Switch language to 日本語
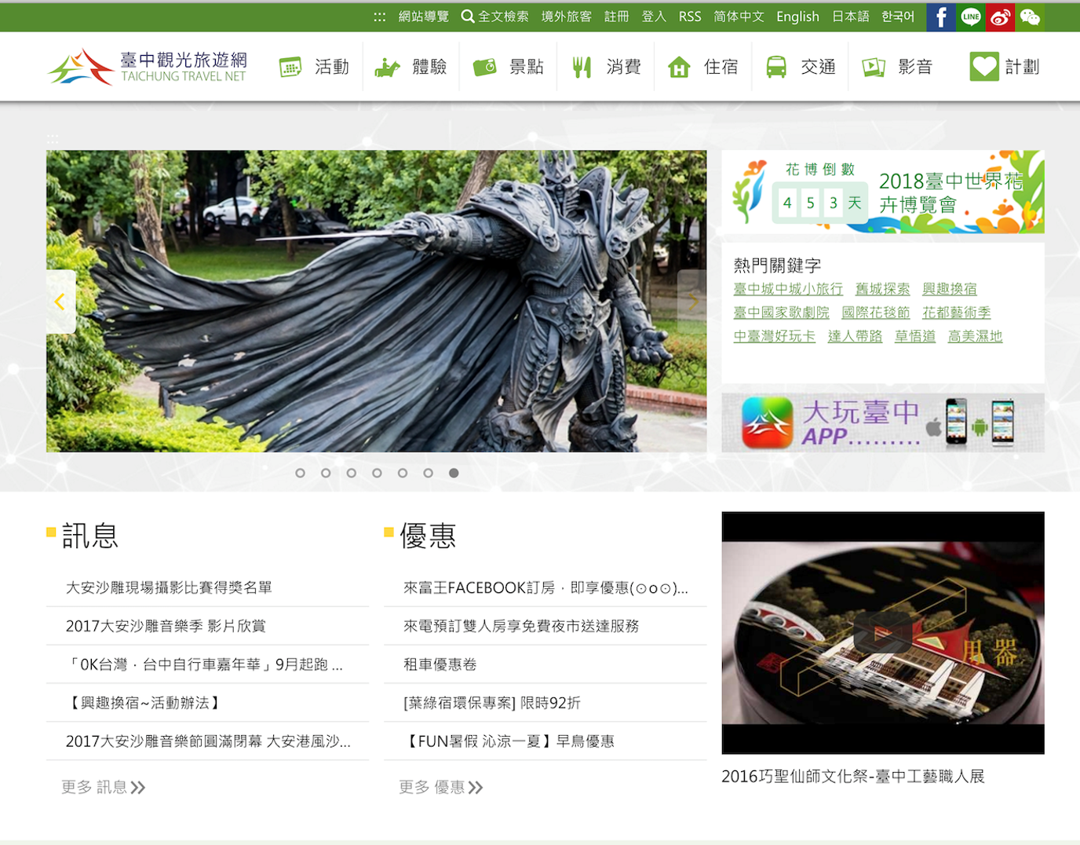 (x=851, y=16)
